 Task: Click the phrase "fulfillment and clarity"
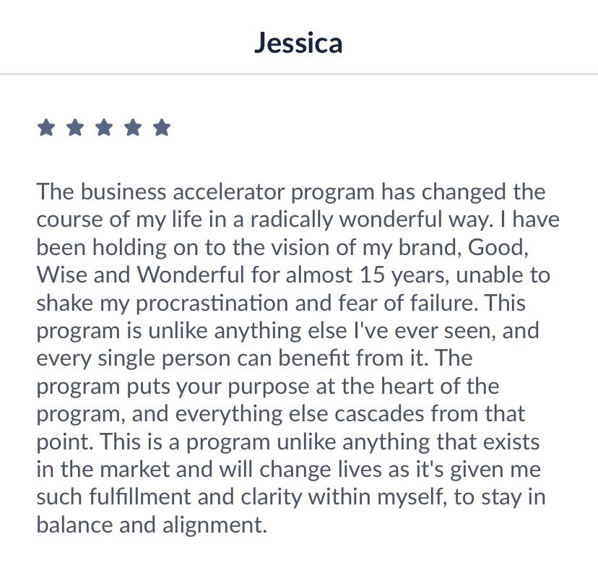pos(195,497)
